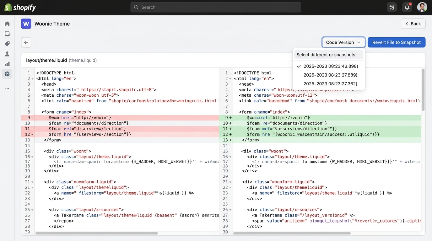This screenshot has height=241, width=432.
Task: Click the square icon left of the bell
Action: point(392,7)
